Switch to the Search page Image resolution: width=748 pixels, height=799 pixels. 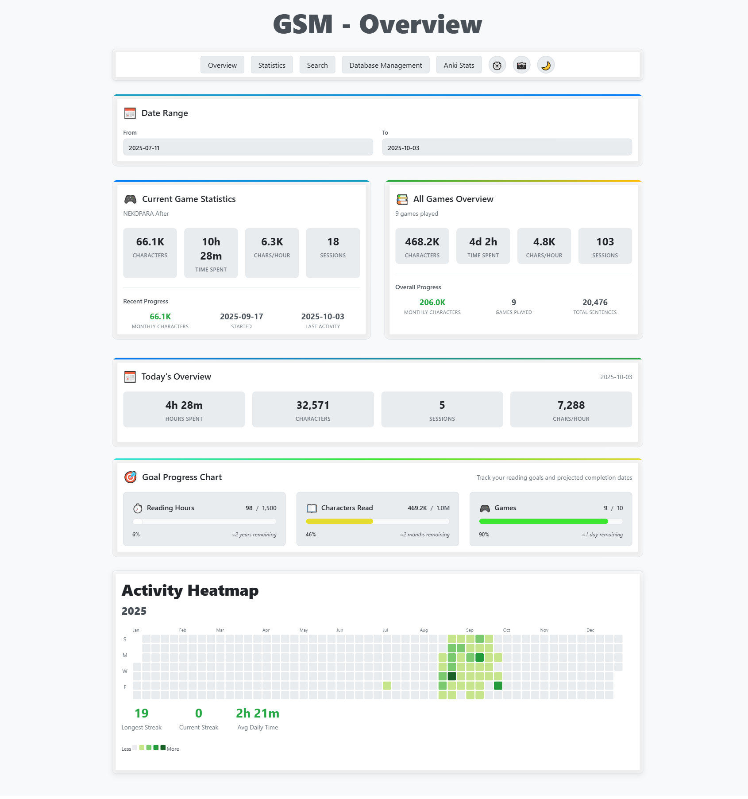coord(317,65)
